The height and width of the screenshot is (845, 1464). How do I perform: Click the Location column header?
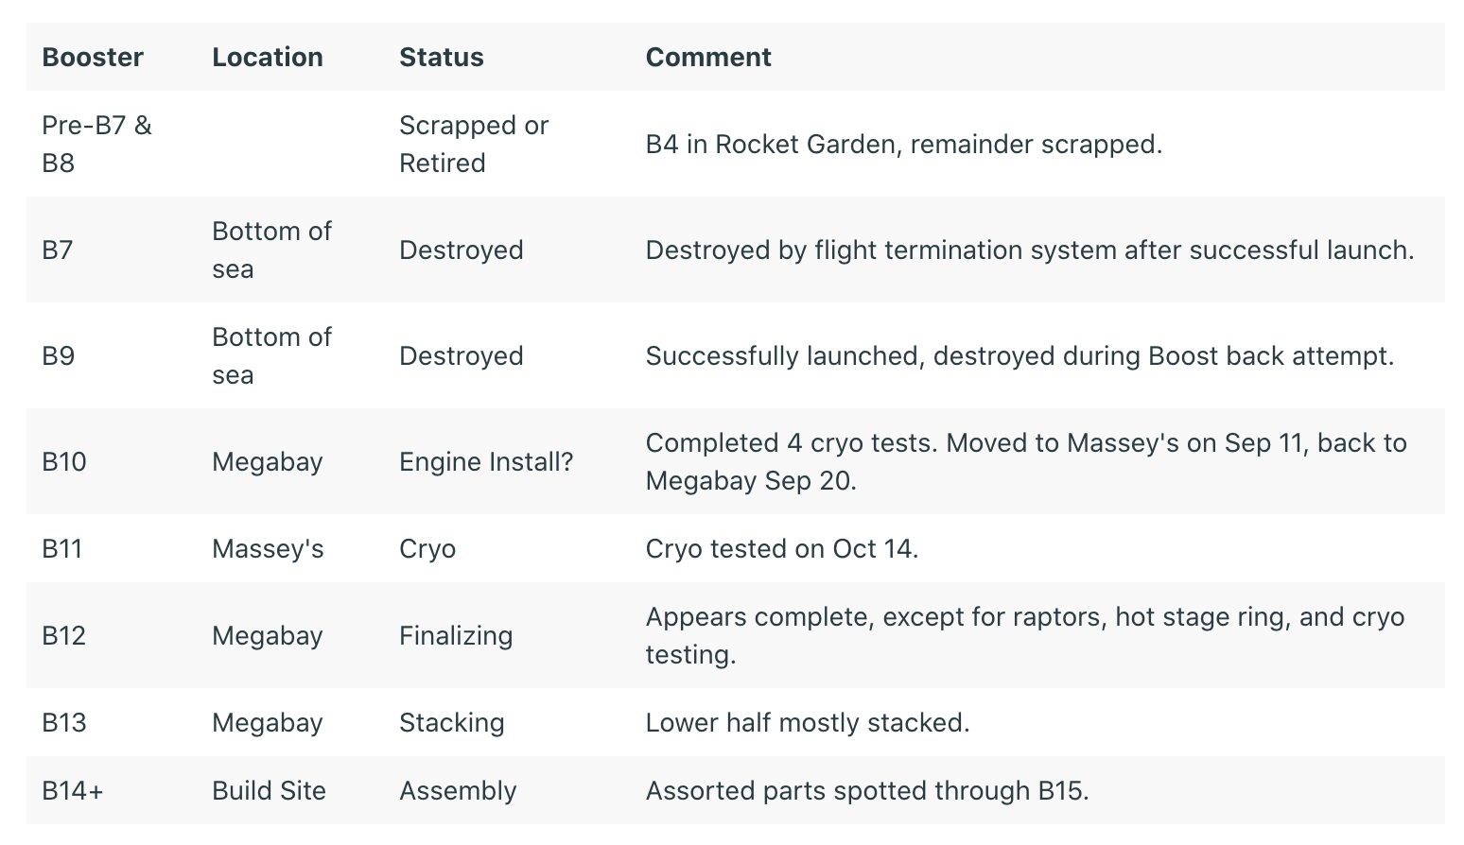pos(268,58)
